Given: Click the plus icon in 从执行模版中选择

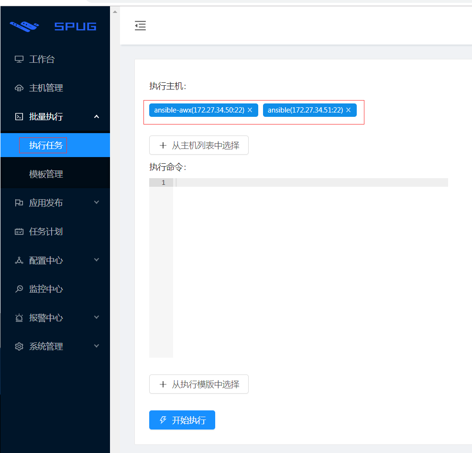Looking at the screenshot, I should (163, 384).
